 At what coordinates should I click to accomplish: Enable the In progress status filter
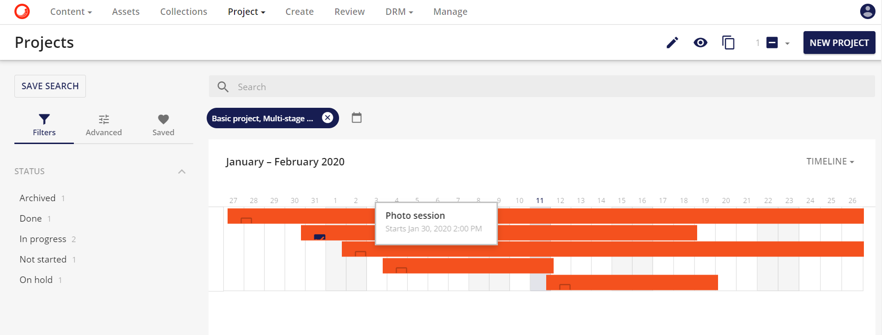(42, 238)
